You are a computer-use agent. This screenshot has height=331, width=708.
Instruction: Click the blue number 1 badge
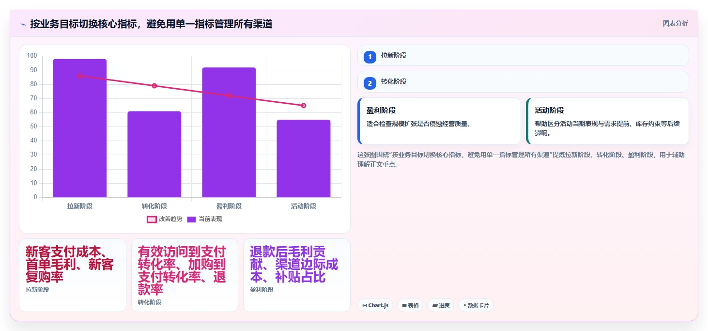point(370,57)
